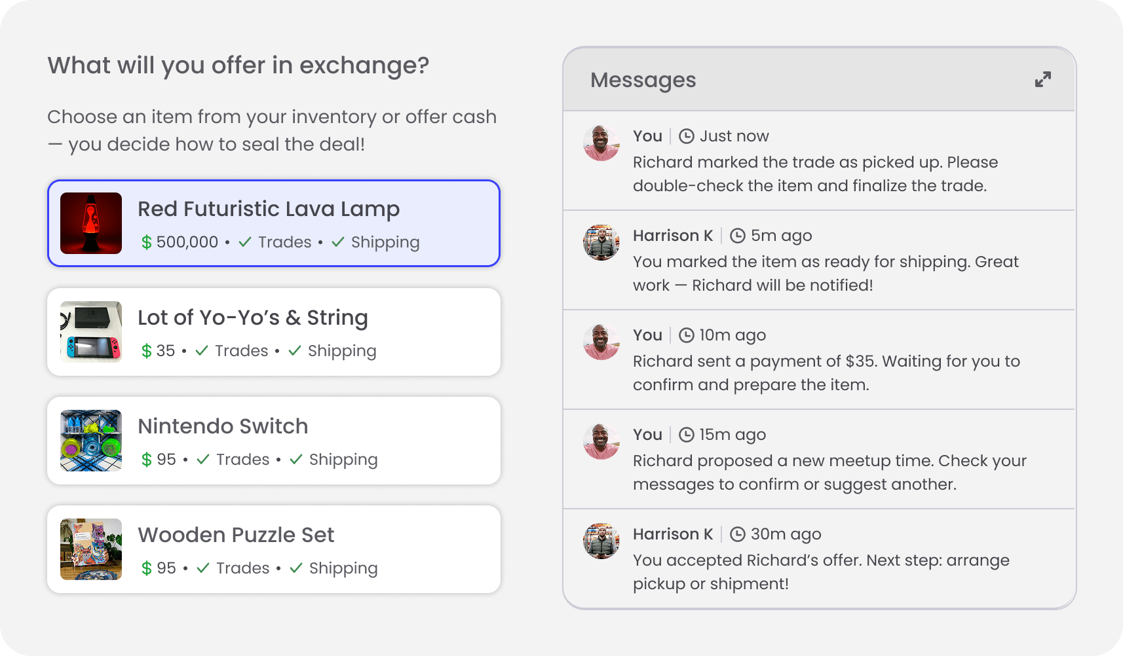Click Harrison K's avatar on the 5m ago message

(601, 242)
